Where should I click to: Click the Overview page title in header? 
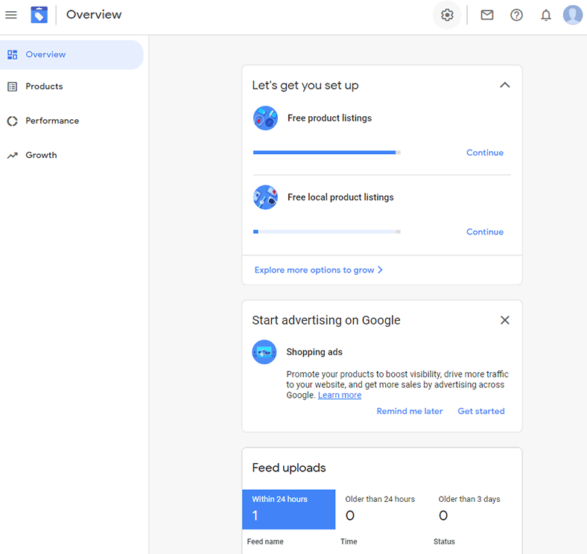pos(94,15)
